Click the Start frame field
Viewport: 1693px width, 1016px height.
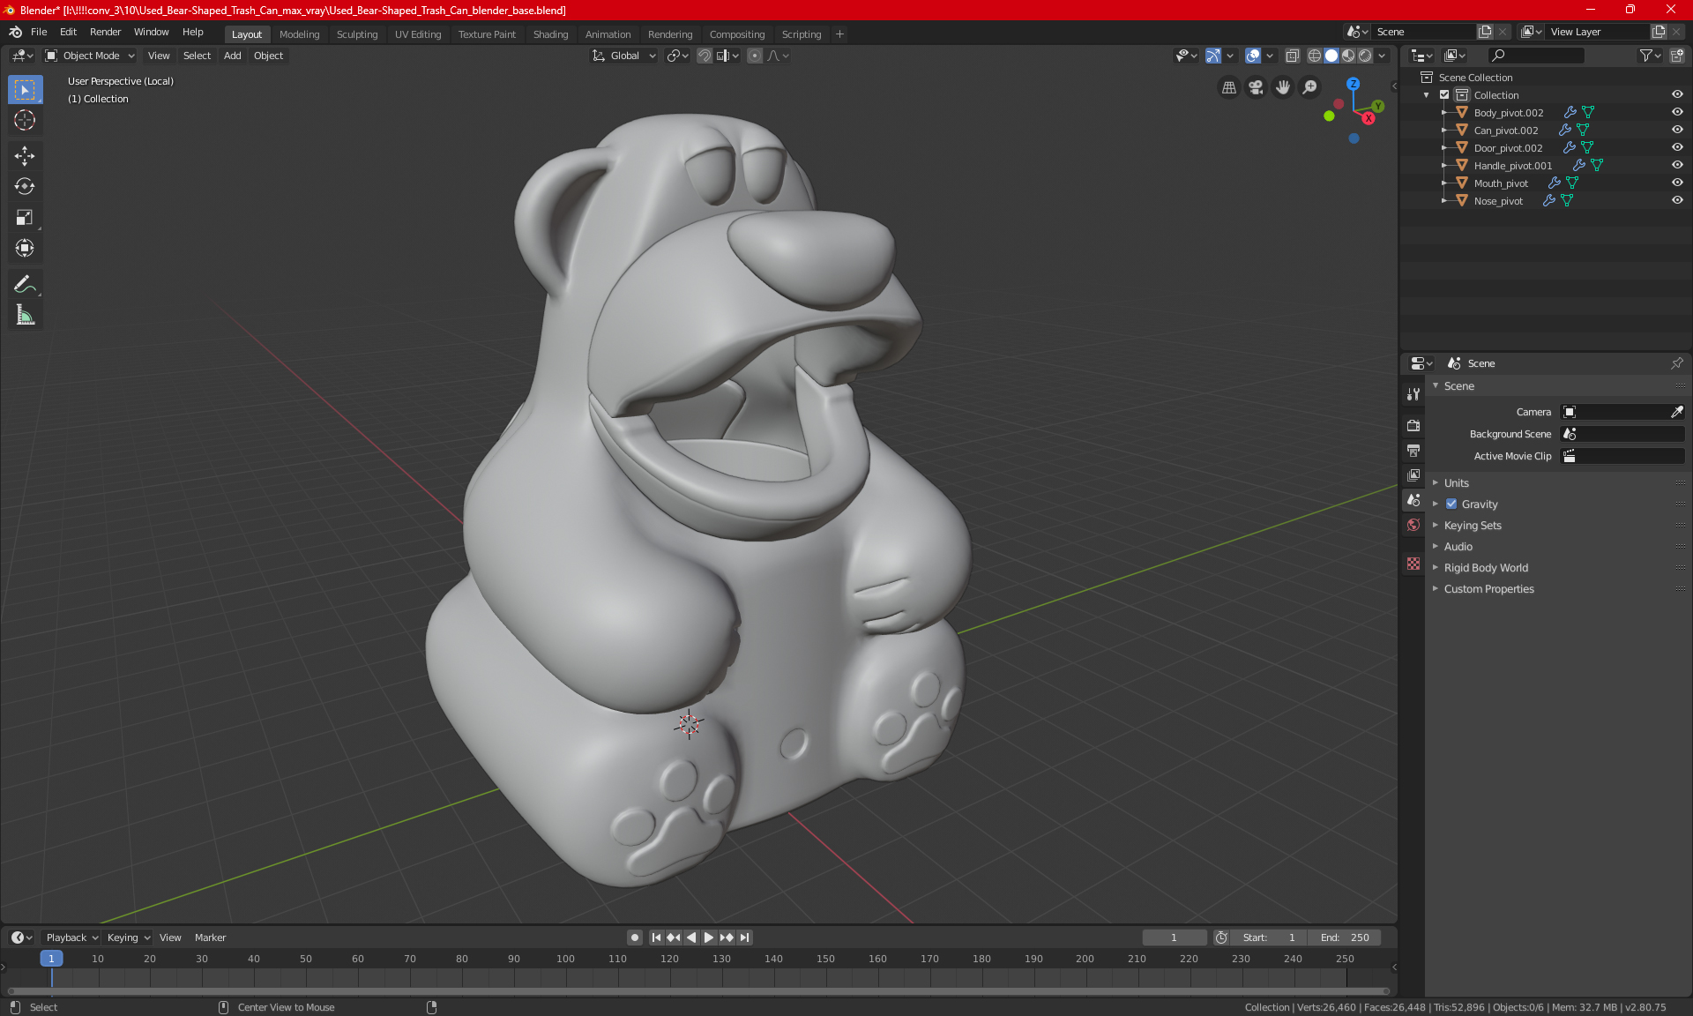pos(1269,938)
